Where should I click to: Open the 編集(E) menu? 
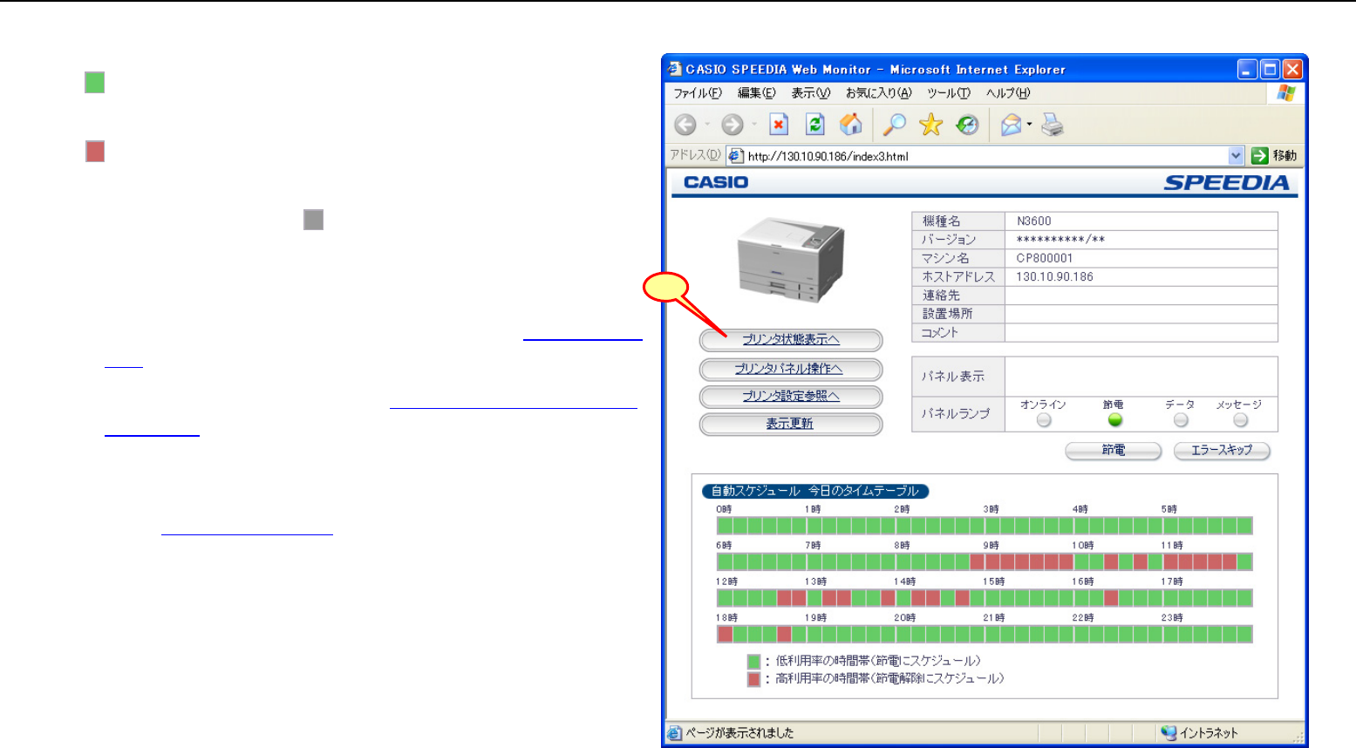756,93
